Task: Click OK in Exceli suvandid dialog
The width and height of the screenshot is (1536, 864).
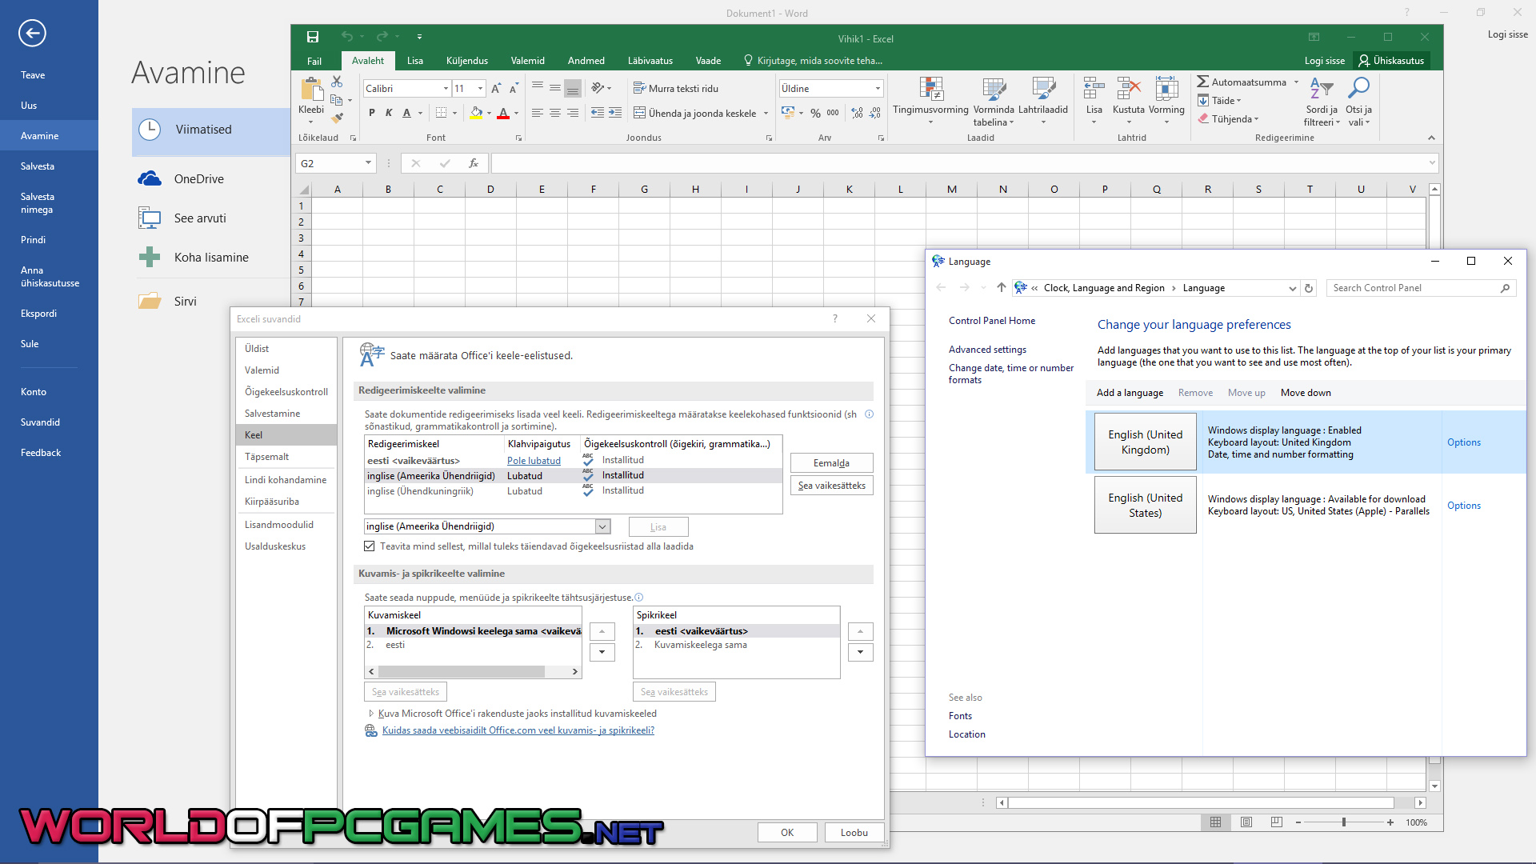Action: coord(787,833)
